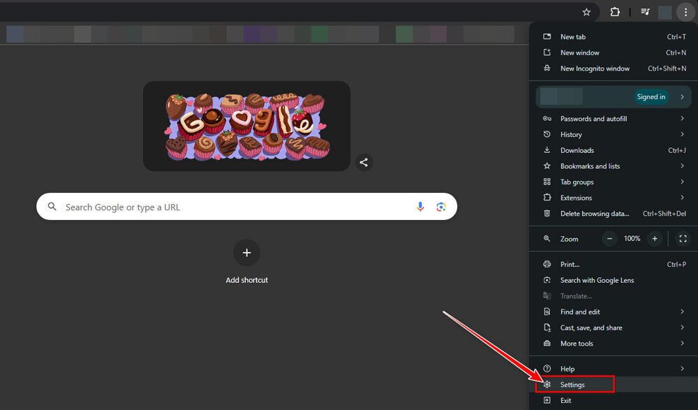Expand the Passwords and autofill submenu
Image resolution: width=698 pixels, height=410 pixels.
[x=614, y=119]
